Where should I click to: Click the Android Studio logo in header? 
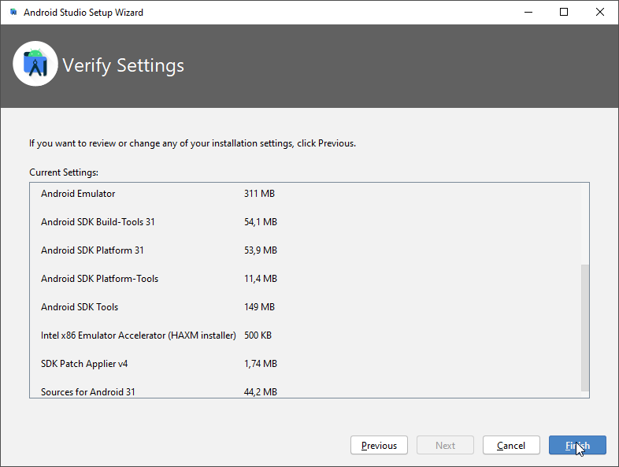coord(35,64)
